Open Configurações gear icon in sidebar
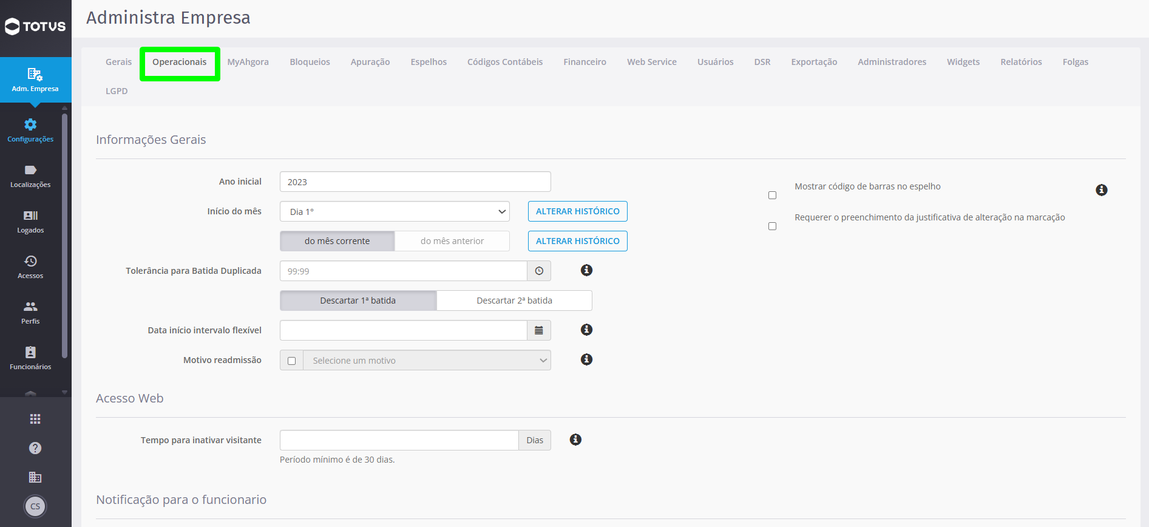Viewport: 1149px width, 527px height. (x=30, y=125)
